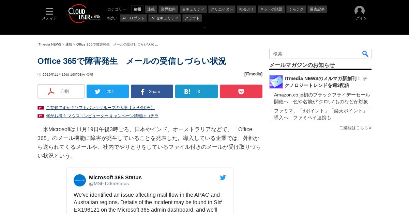This screenshot has width=409, height=214.
Task: Open ファミマ dポイント 楽天ポイント article
Action: click(320, 114)
